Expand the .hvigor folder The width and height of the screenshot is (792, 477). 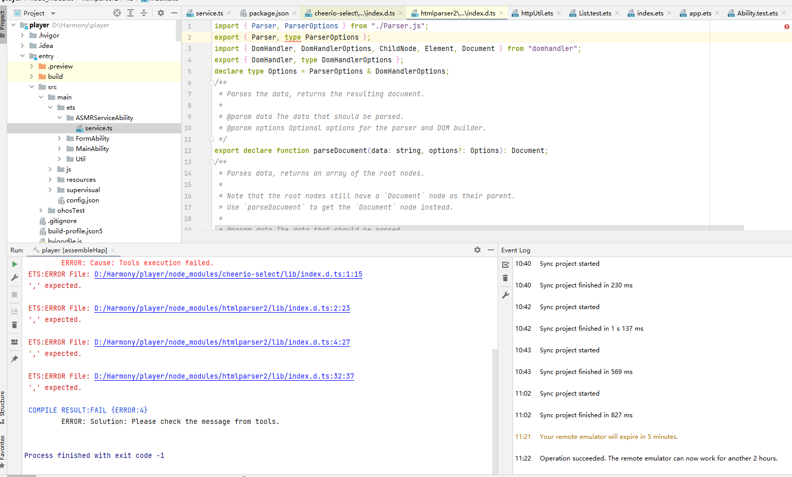[22, 36]
